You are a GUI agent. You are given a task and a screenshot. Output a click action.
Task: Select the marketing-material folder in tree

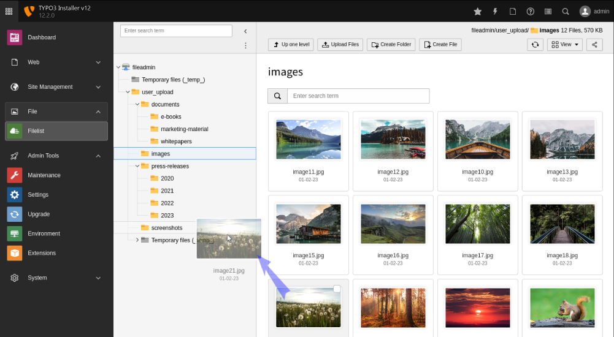(x=184, y=129)
